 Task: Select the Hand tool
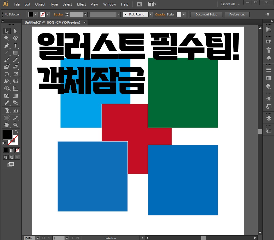pyautogui.click(x=7, y=125)
